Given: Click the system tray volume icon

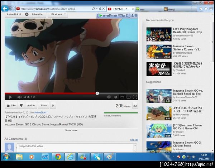Looking at the screenshot, I should pyautogui.click(x=194, y=157).
